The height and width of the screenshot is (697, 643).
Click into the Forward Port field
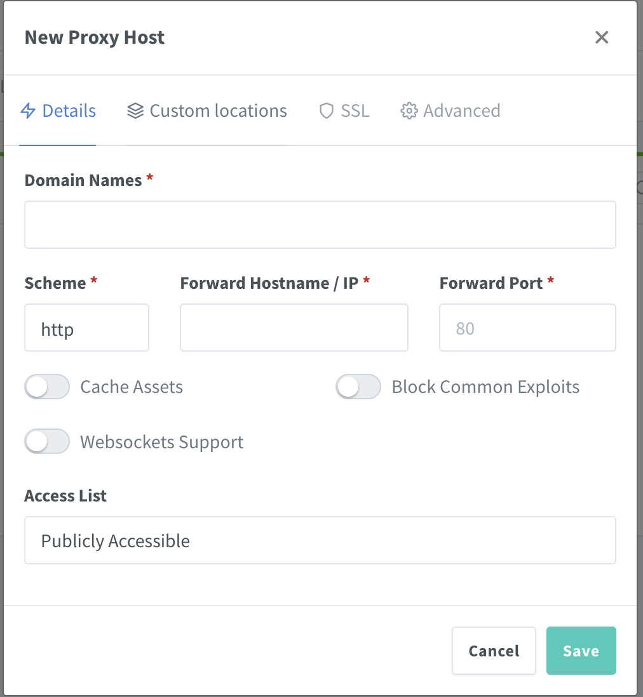pyautogui.click(x=527, y=328)
